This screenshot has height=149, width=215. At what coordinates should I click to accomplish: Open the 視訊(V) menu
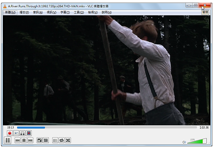click(52, 13)
